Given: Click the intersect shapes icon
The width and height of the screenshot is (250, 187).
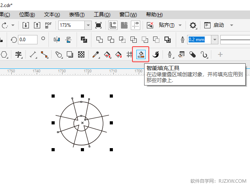Looking at the screenshot, I should click(122, 40).
